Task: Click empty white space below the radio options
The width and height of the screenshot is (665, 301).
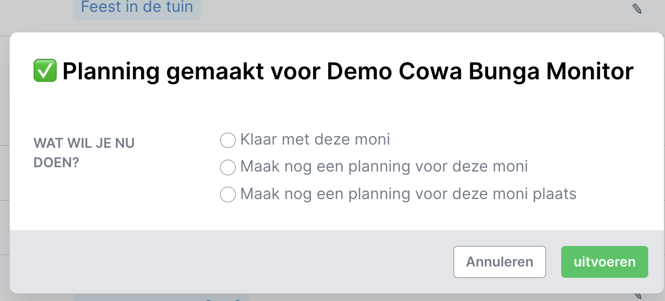Action: (x=378, y=217)
